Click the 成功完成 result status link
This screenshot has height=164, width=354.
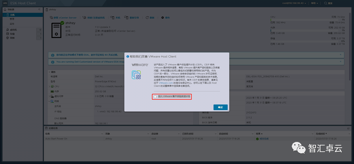pyautogui.click(x=264, y=139)
